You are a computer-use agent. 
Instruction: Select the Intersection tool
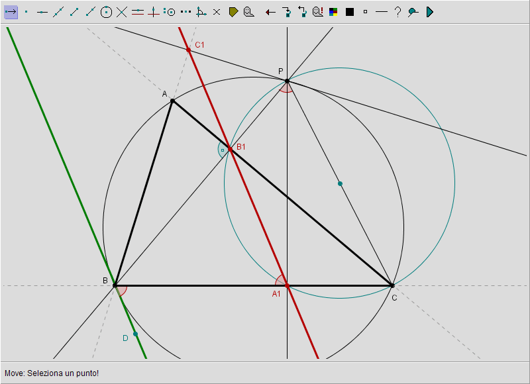coord(122,12)
